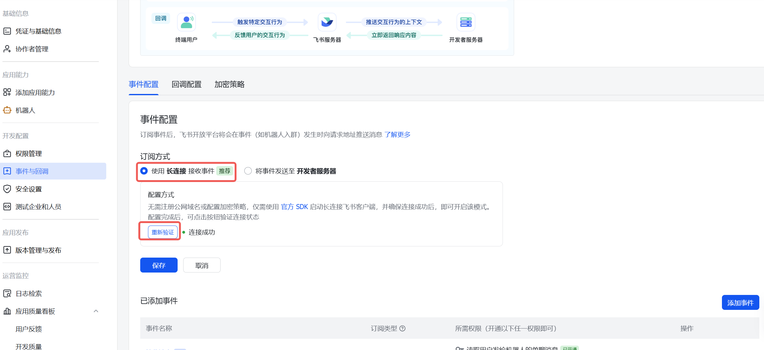Click the orange robot icon
This screenshot has height=350, width=764.
(x=7, y=110)
